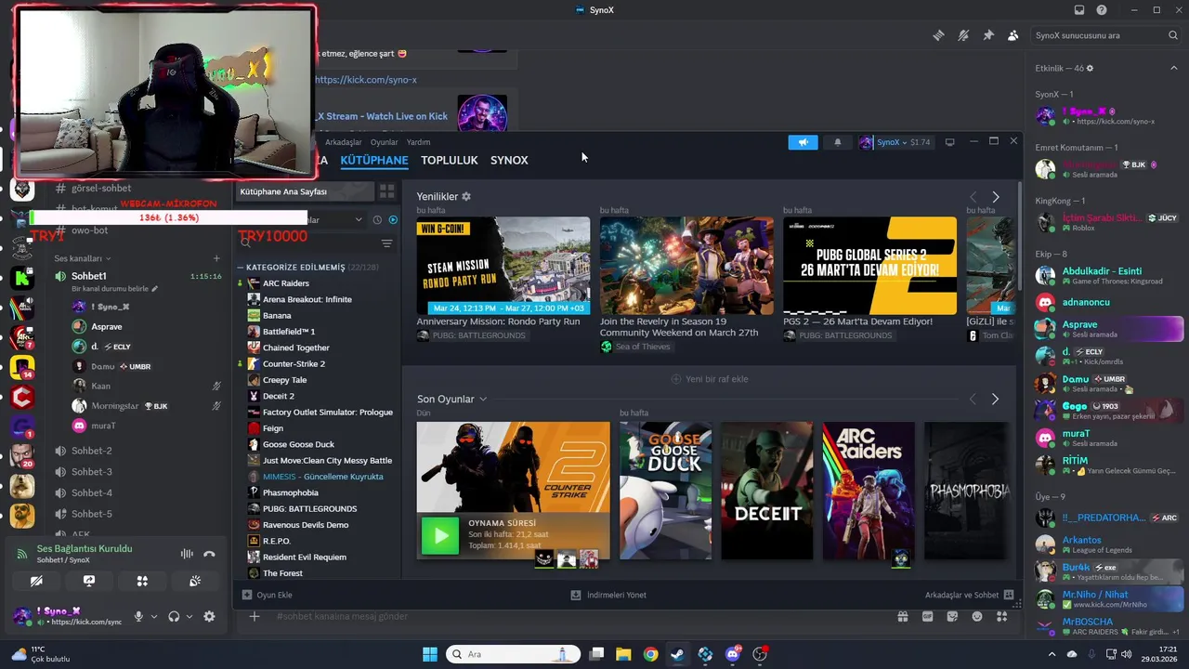Open Etkinlik activity settings gear
This screenshot has width=1189, height=669.
pyautogui.click(x=1090, y=69)
